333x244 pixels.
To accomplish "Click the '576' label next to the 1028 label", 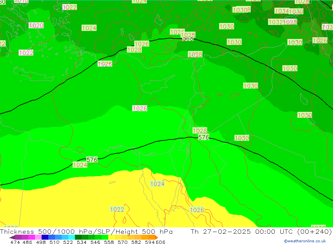I will point(204,137).
